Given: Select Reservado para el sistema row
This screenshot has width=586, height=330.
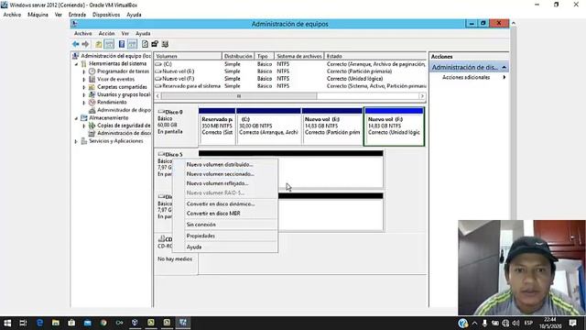Looking at the screenshot, I should click(x=290, y=85).
